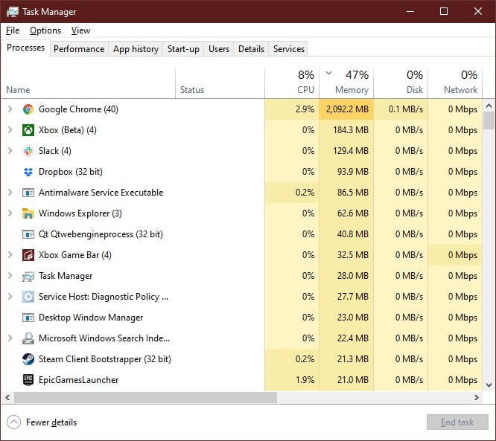The height and width of the screenshot is (441, 496).
Task: Switch to the Start-up tab
Action: pyautogui.click(x=183, y=49)
